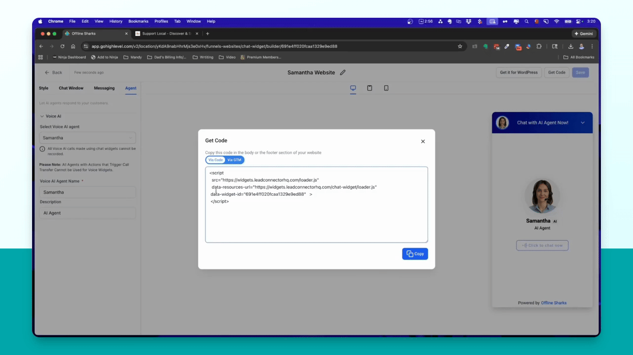Open the Agent tab
Viewport: 633px width, 355px height.
131,88
